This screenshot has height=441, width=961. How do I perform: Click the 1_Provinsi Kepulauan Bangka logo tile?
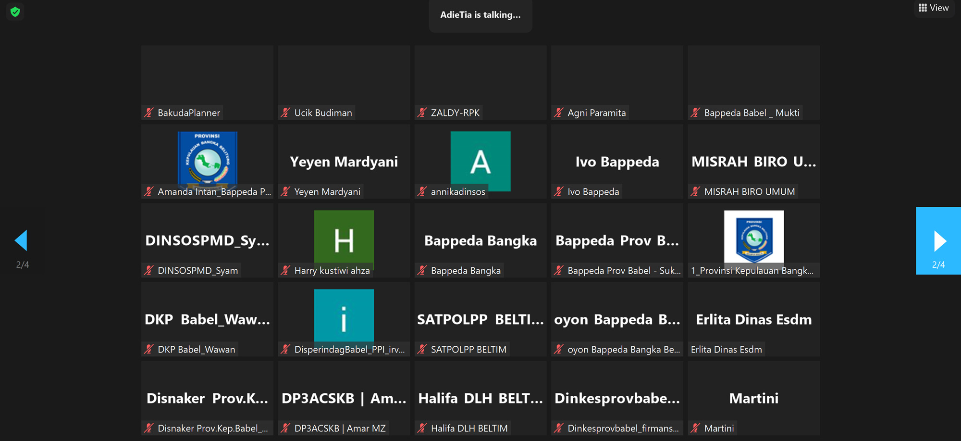click(x=753, y=237)
